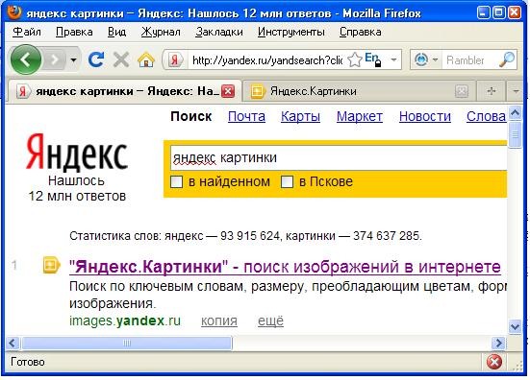The height and width of the screenshot is (380, 530).
Task: Click the greyed close icon on Яндекс.Картинки tab
Action: coord(462,91)
